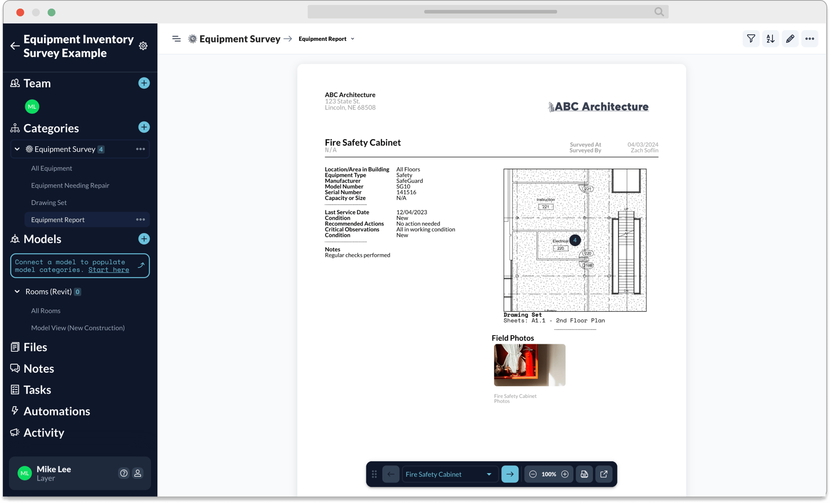
Task: Select the sort/order icon
Action: point(771,39)
